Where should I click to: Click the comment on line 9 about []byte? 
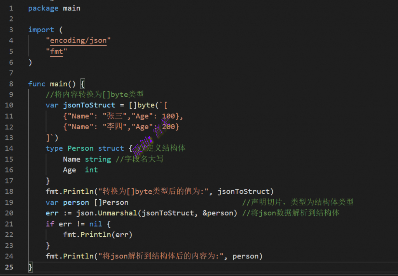click(x=94, y=95)
